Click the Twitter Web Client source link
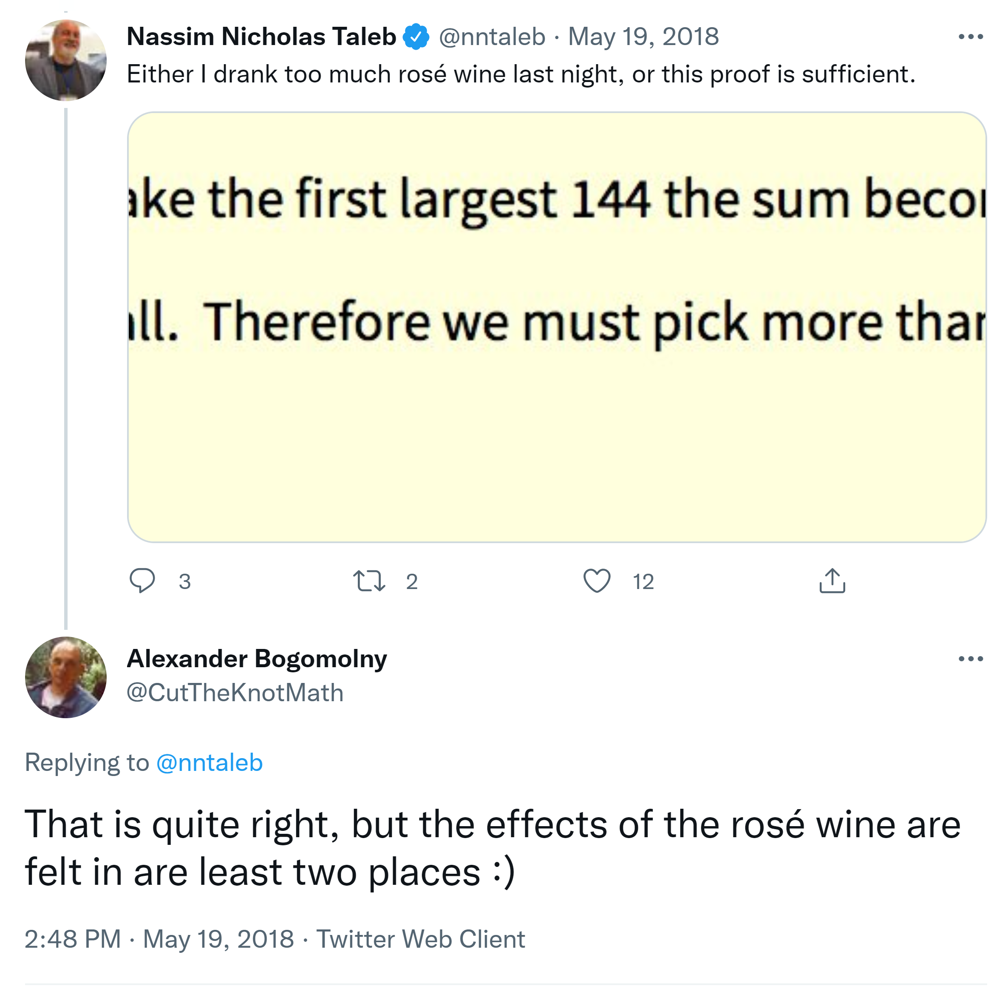Screen dimensions: 1005x997 [x=420, y=939]
